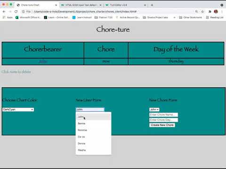Viewport: 226px width, 169px height.
Task: Click the Choose Chart Color label
Action: [20, 100]
